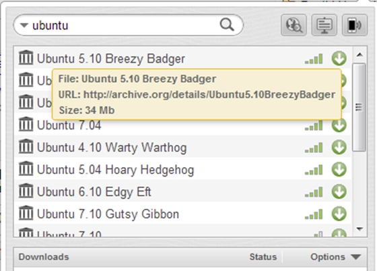The height and width of the screenshot is (271, 377).
Task: Click the Status column header
Action: 263,257
